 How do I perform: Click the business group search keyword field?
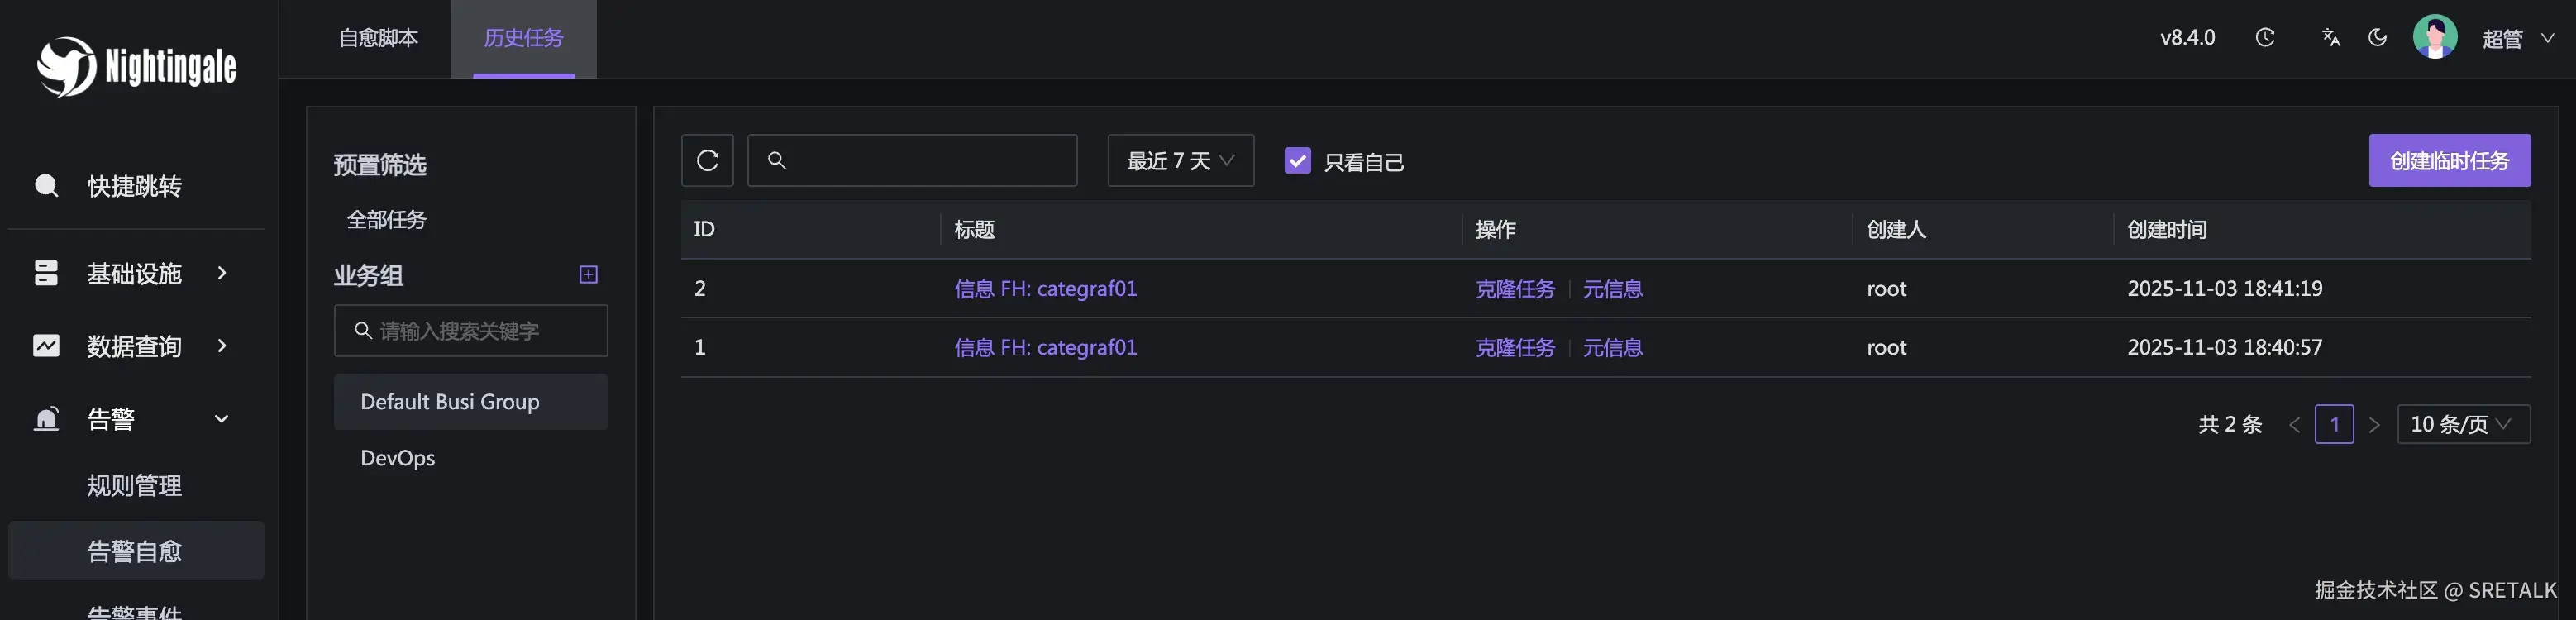[480, 331]
